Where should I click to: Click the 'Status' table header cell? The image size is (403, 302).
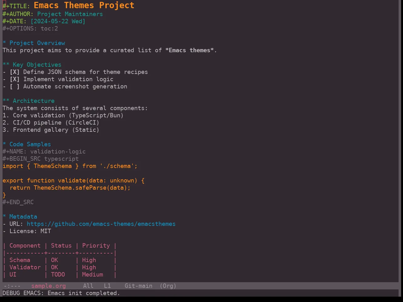(x=61, y=246)
